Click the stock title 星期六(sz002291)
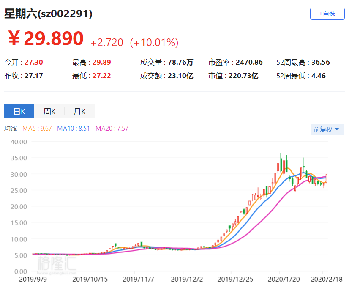 click(x=48, y=14)
